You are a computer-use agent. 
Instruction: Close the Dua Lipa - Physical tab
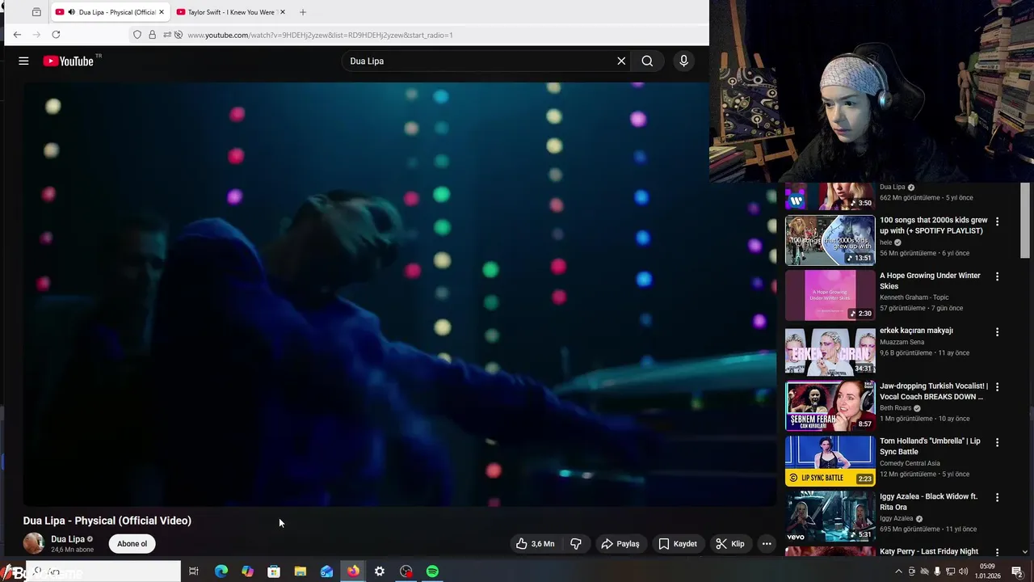(161, 12)
